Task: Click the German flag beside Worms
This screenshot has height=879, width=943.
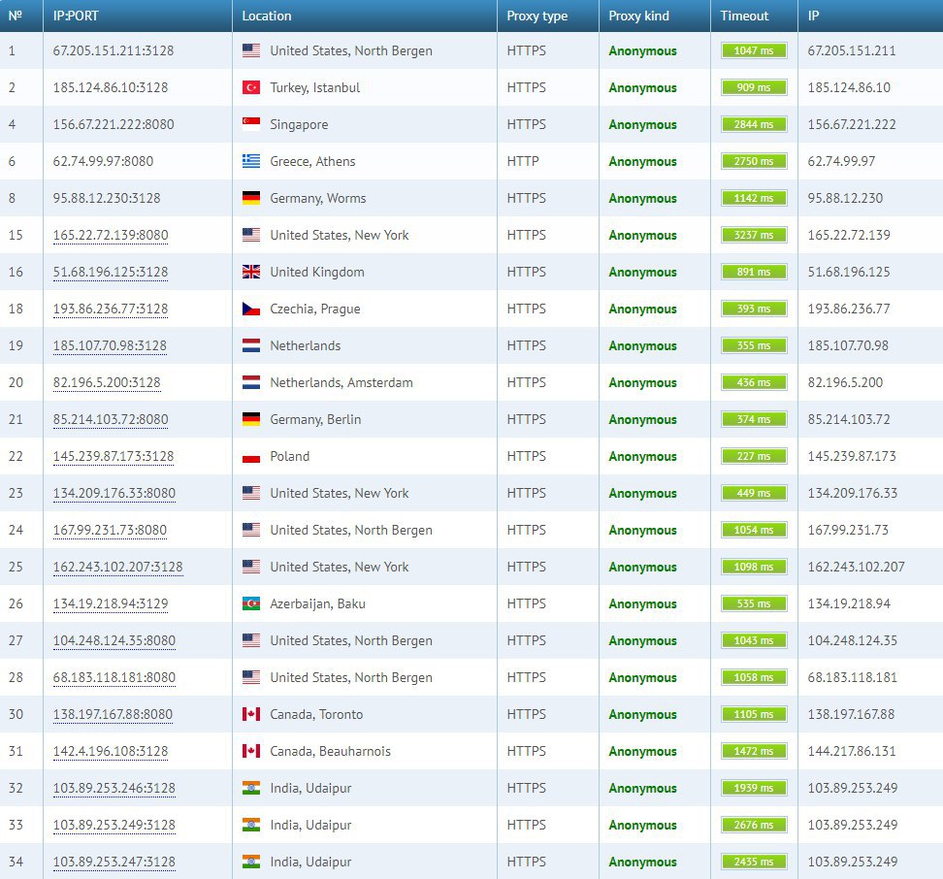Action: pyautogui.click(x=250, y=199)
